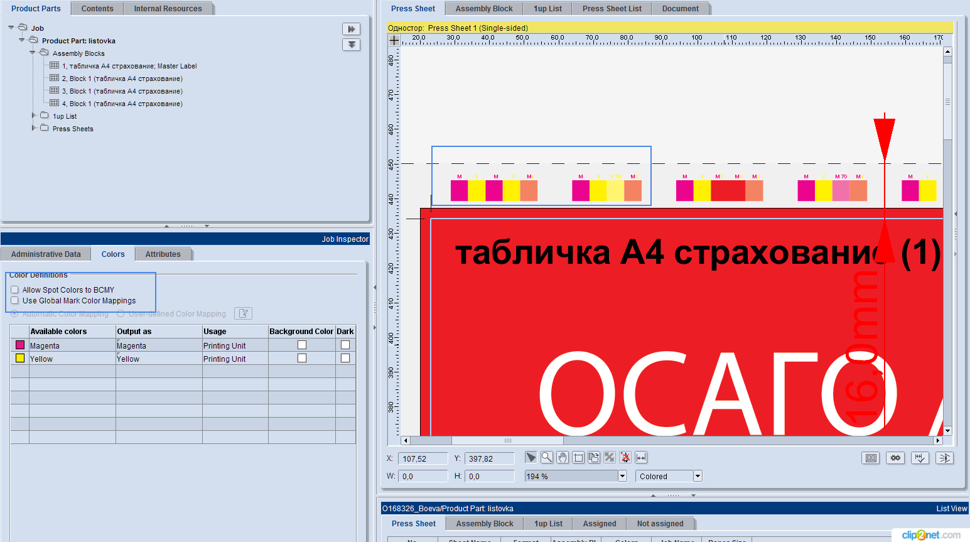The image size is (970, 542).
Task: Switch to the Contents tab
Action: (x=97, y=9)
